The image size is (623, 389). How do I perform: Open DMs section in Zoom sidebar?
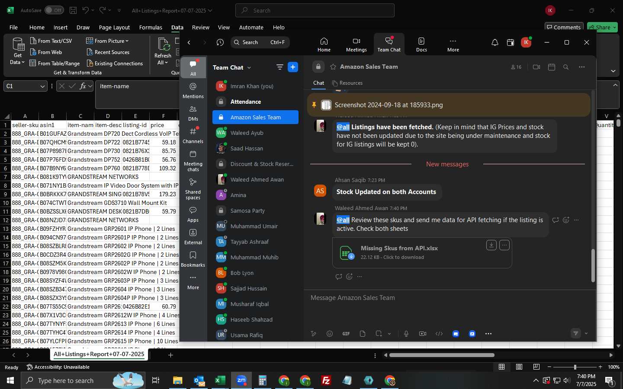193,113
